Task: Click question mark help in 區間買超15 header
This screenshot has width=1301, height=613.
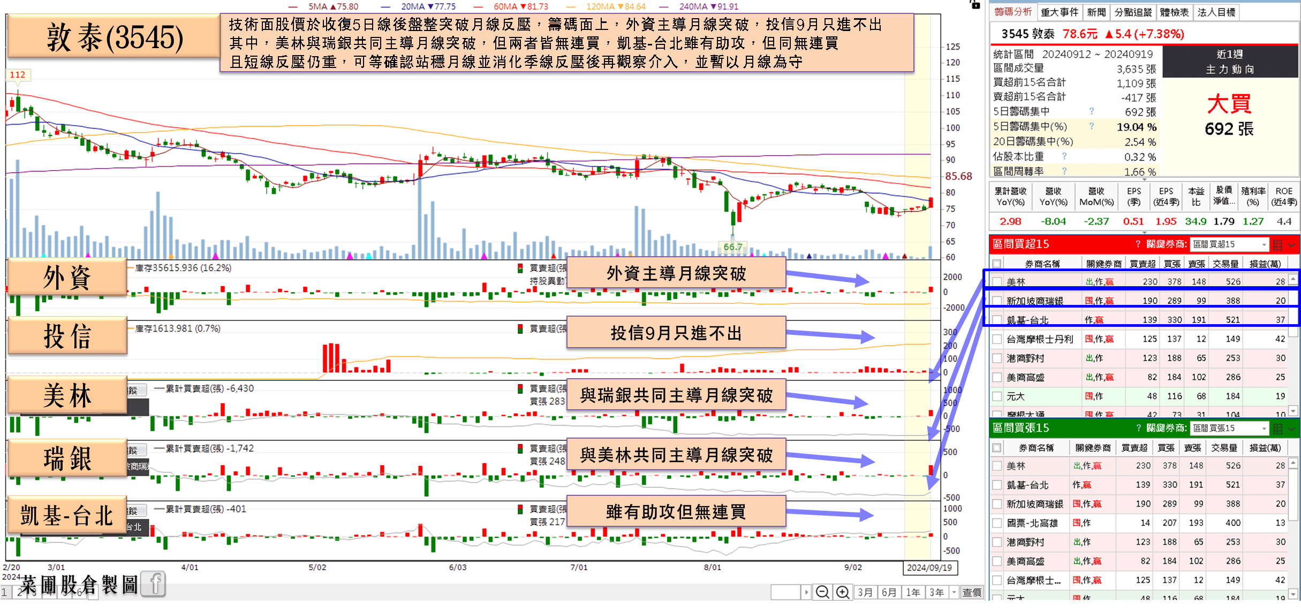Action: [1138, 244]
